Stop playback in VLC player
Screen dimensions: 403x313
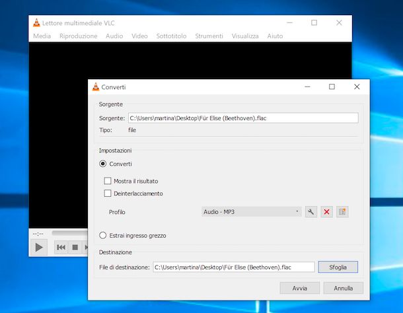point(75,248)
